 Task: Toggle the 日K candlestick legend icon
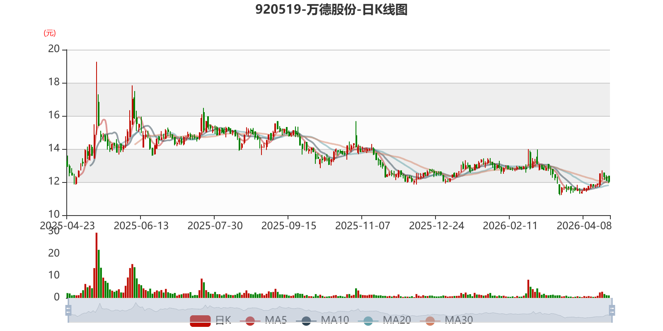tap(200, 321)
